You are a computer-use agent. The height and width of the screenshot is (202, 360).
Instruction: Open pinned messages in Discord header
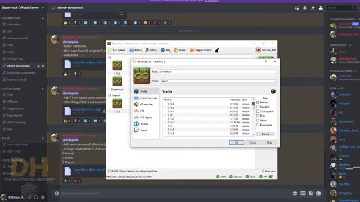(313, 8)
